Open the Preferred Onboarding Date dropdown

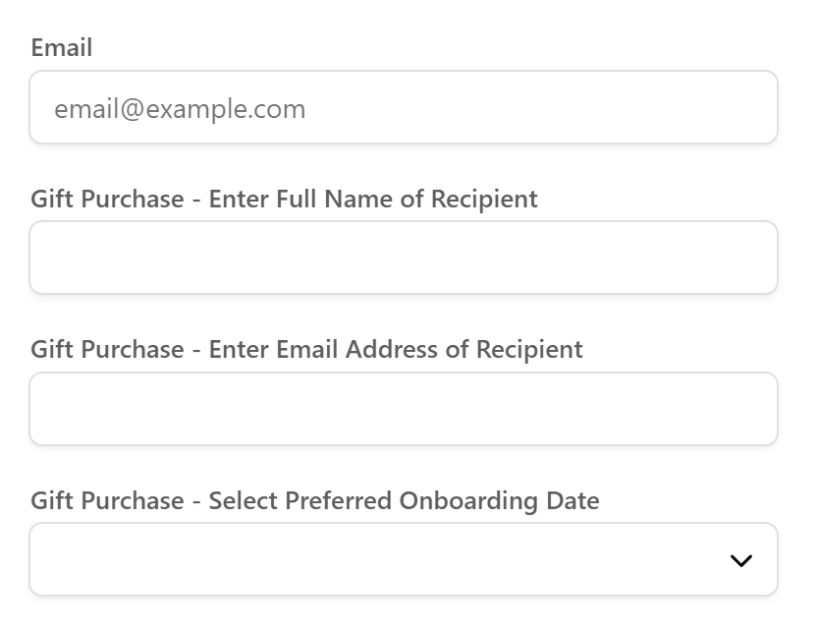click(403, 559)
